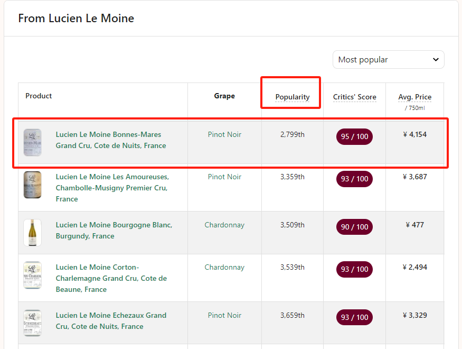The image size is (462, 349).
Task: Select the ¥ 2,494 average price
Action: 415,267
